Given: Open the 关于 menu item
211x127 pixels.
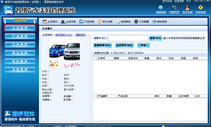Looking at the screenshot, I should pyautogui.click(x=189, y=1).
